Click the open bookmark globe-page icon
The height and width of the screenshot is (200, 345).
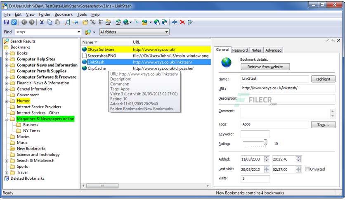click(x=118, y=22)
